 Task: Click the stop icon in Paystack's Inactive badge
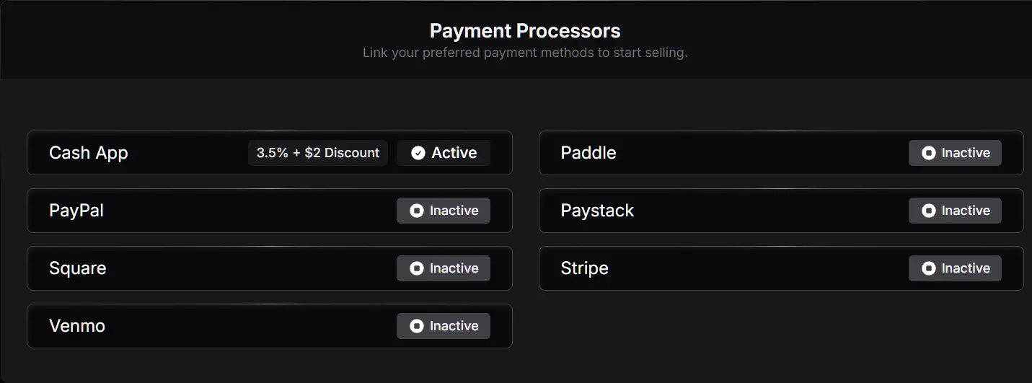click(928, 211)
